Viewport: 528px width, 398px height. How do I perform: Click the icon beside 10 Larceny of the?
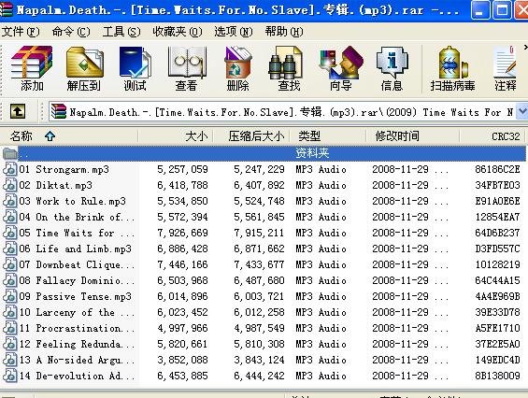point(9,312)
